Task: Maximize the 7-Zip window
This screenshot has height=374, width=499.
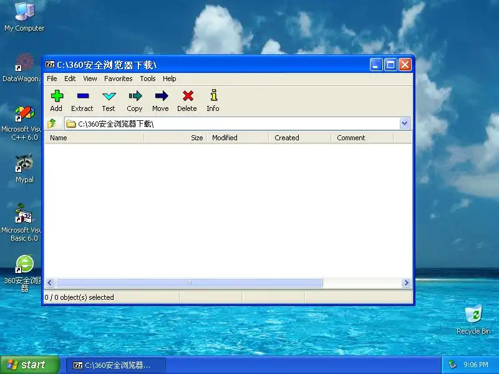Action: point(390,65)
